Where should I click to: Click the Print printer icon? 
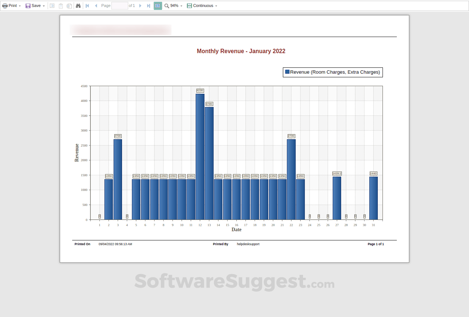(5, 6)
